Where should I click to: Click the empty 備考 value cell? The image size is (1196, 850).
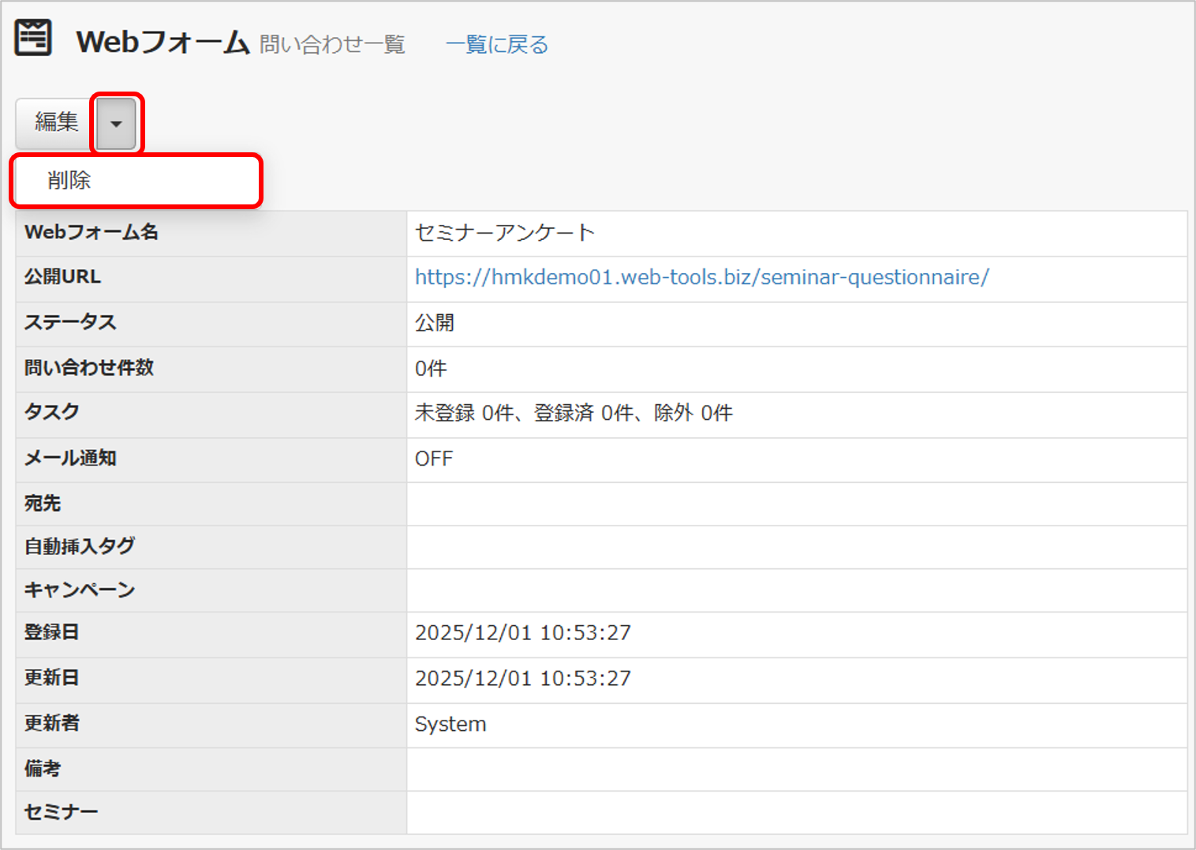point(797,769)
